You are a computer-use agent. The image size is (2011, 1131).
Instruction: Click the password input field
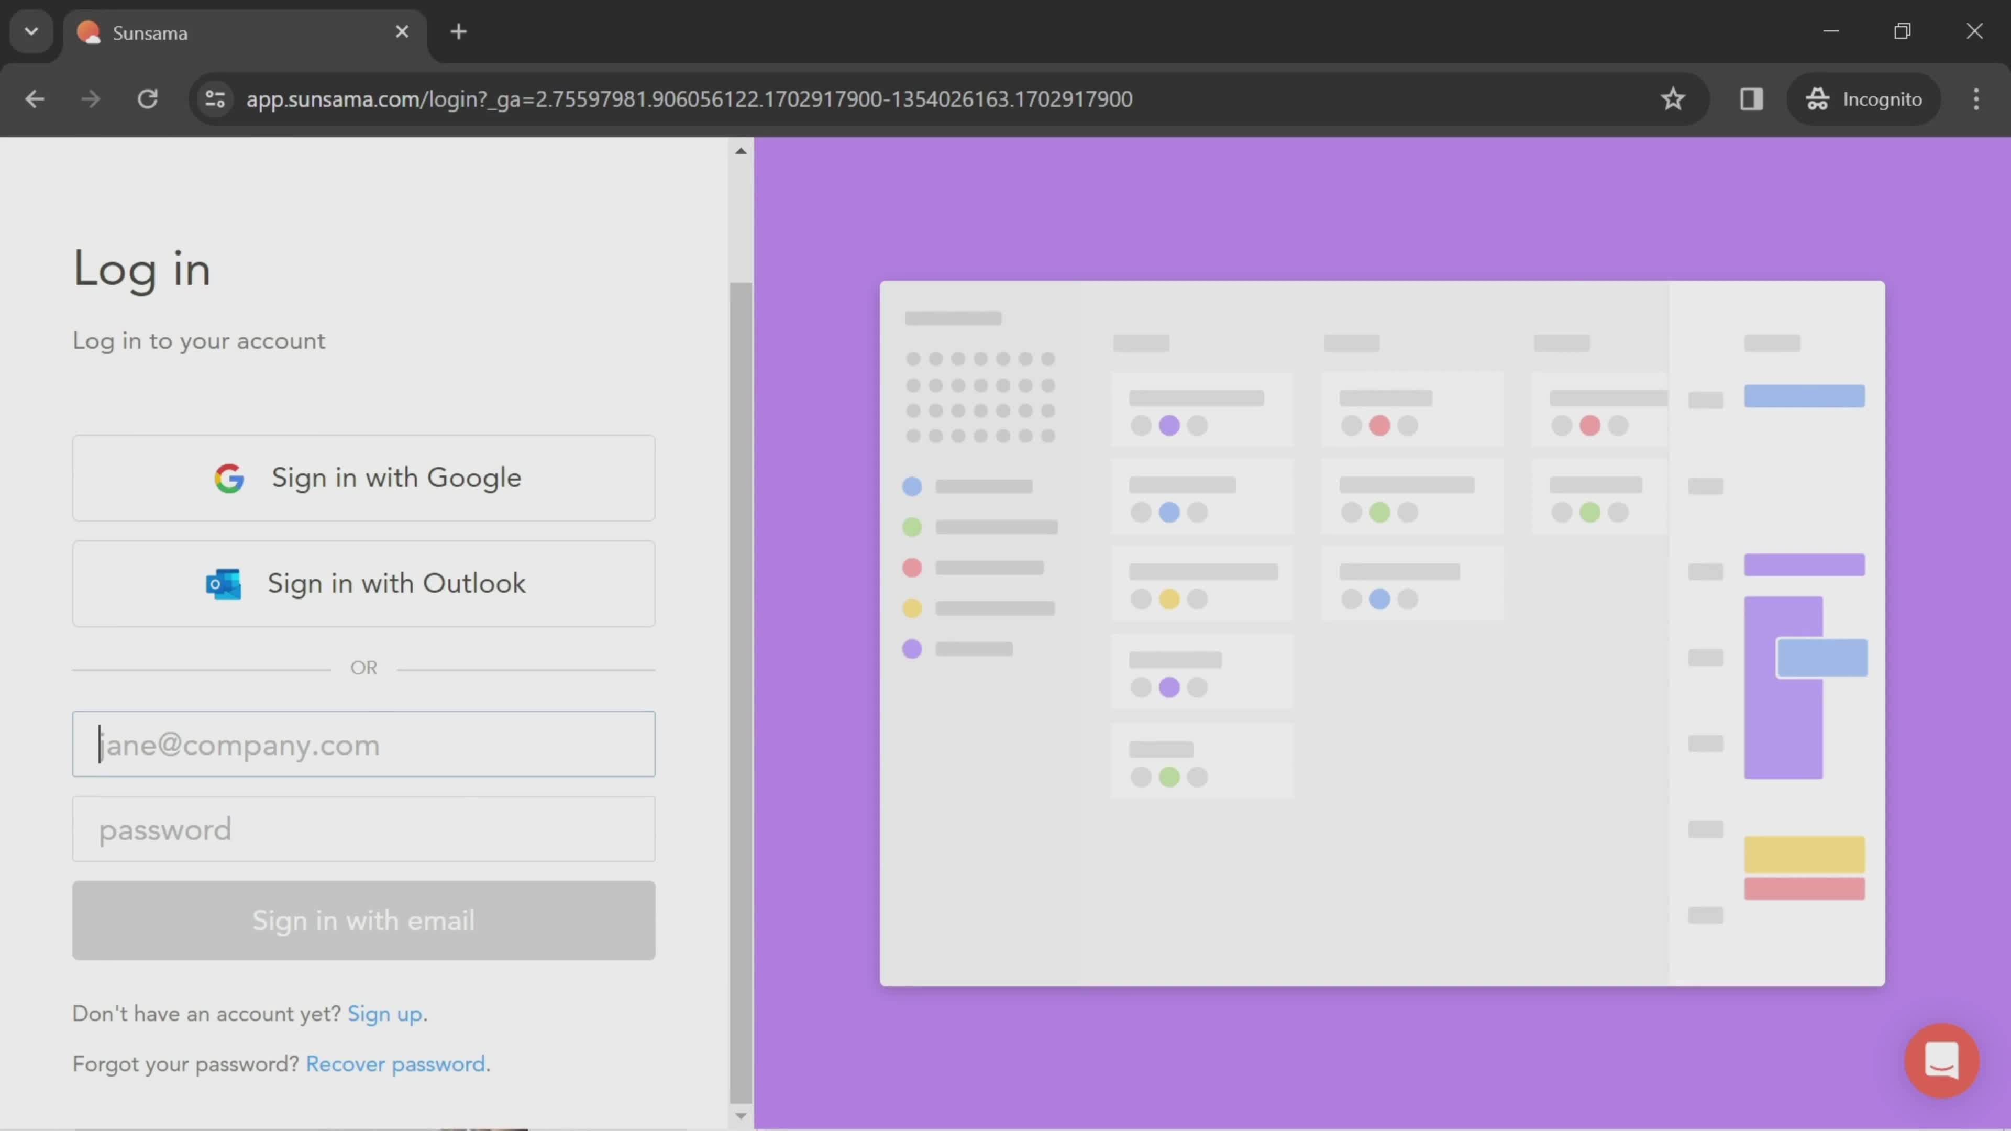(x=363, y=828)
